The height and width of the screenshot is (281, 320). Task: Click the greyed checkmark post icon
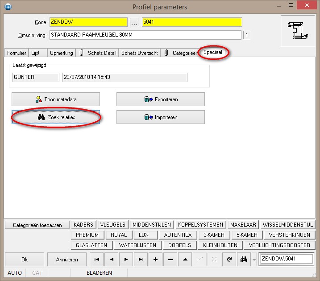pyautogui.click(x=199, y=260)
